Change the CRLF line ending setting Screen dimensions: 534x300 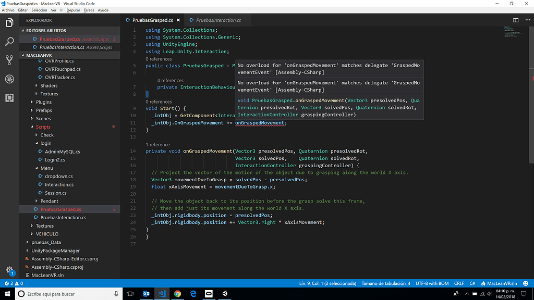(x=459, y=283)
